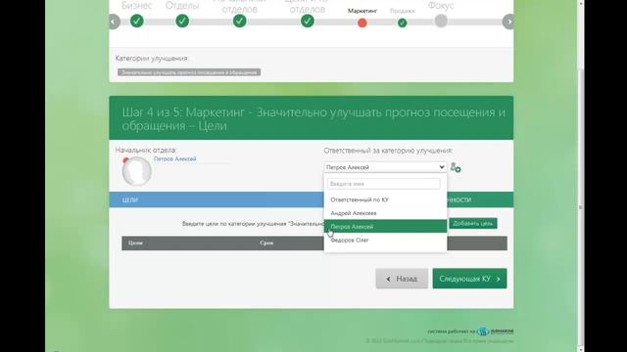The height and width of the screenshot is (352, 627).
Task: Click the Шаг 4 из 5 heading text
Action: pos(313,119)
